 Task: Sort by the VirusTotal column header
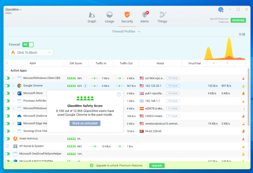point(194,63)
